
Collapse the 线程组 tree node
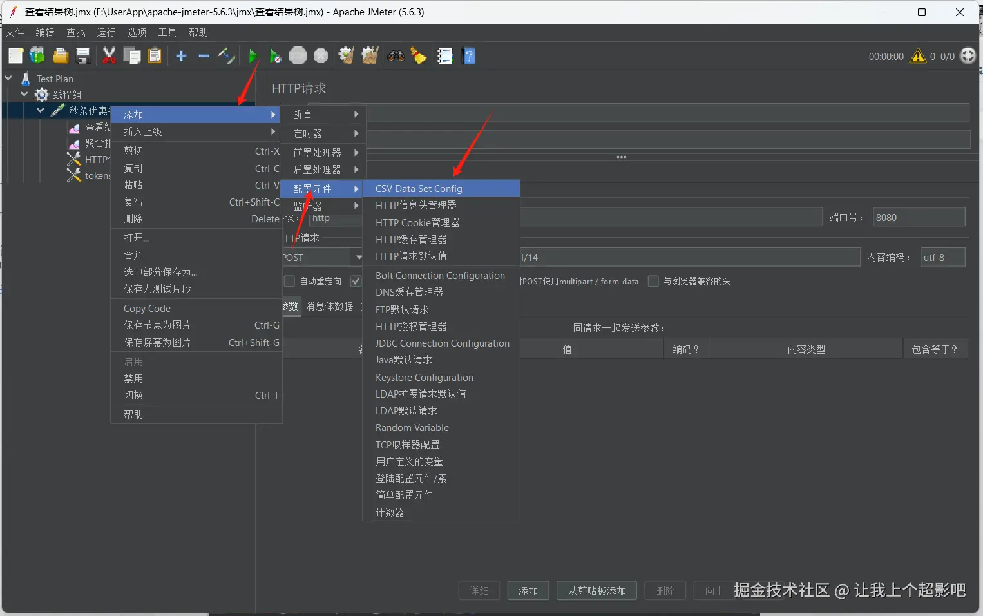(x=24, y=95)
